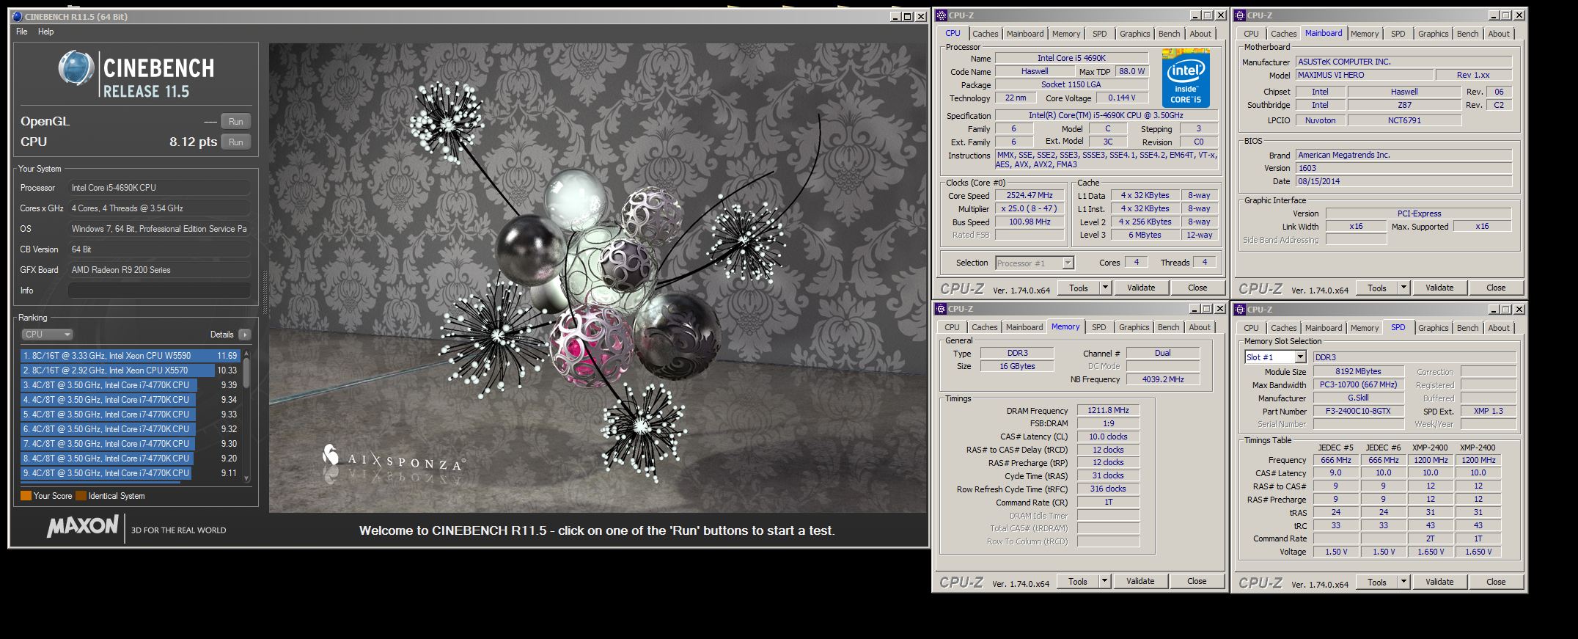The image size is (1578, 639).
Task: Click Close button in the CPU tab CPU-Z window
Action: (1197, 288)
